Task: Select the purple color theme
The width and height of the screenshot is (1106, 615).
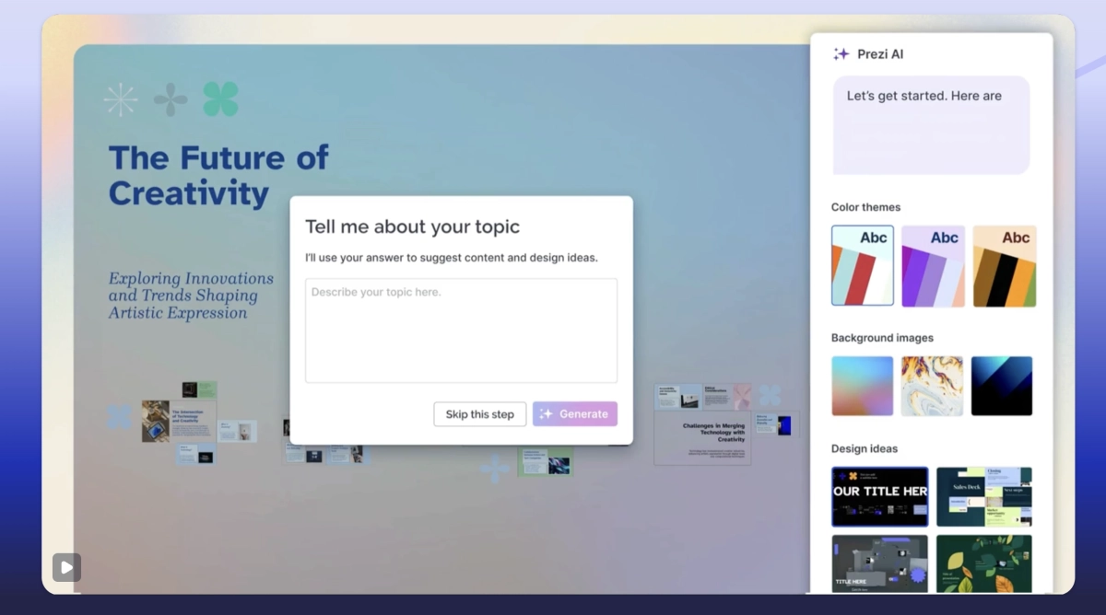Action: click(933, 266)
